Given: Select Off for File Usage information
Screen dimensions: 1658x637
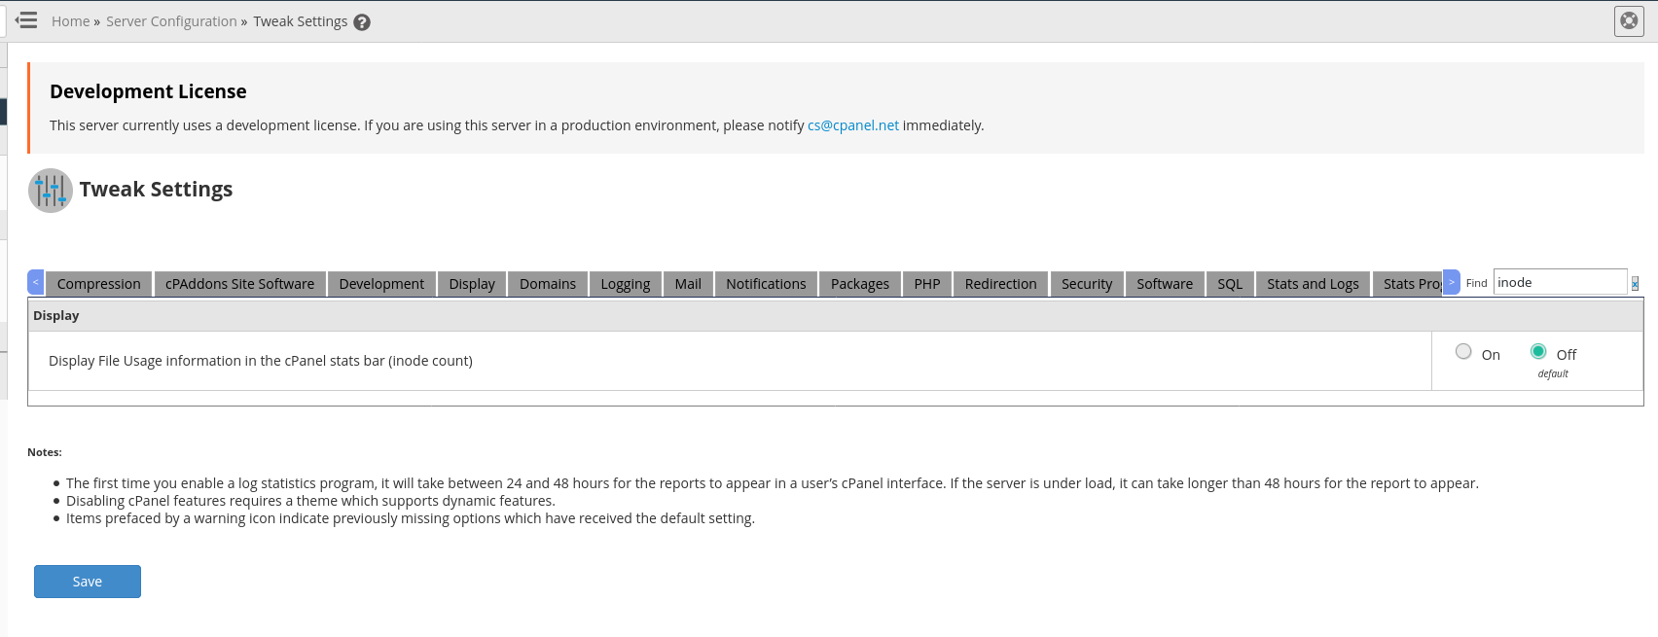Looking at the screenshot, I should coord(1538,352).
